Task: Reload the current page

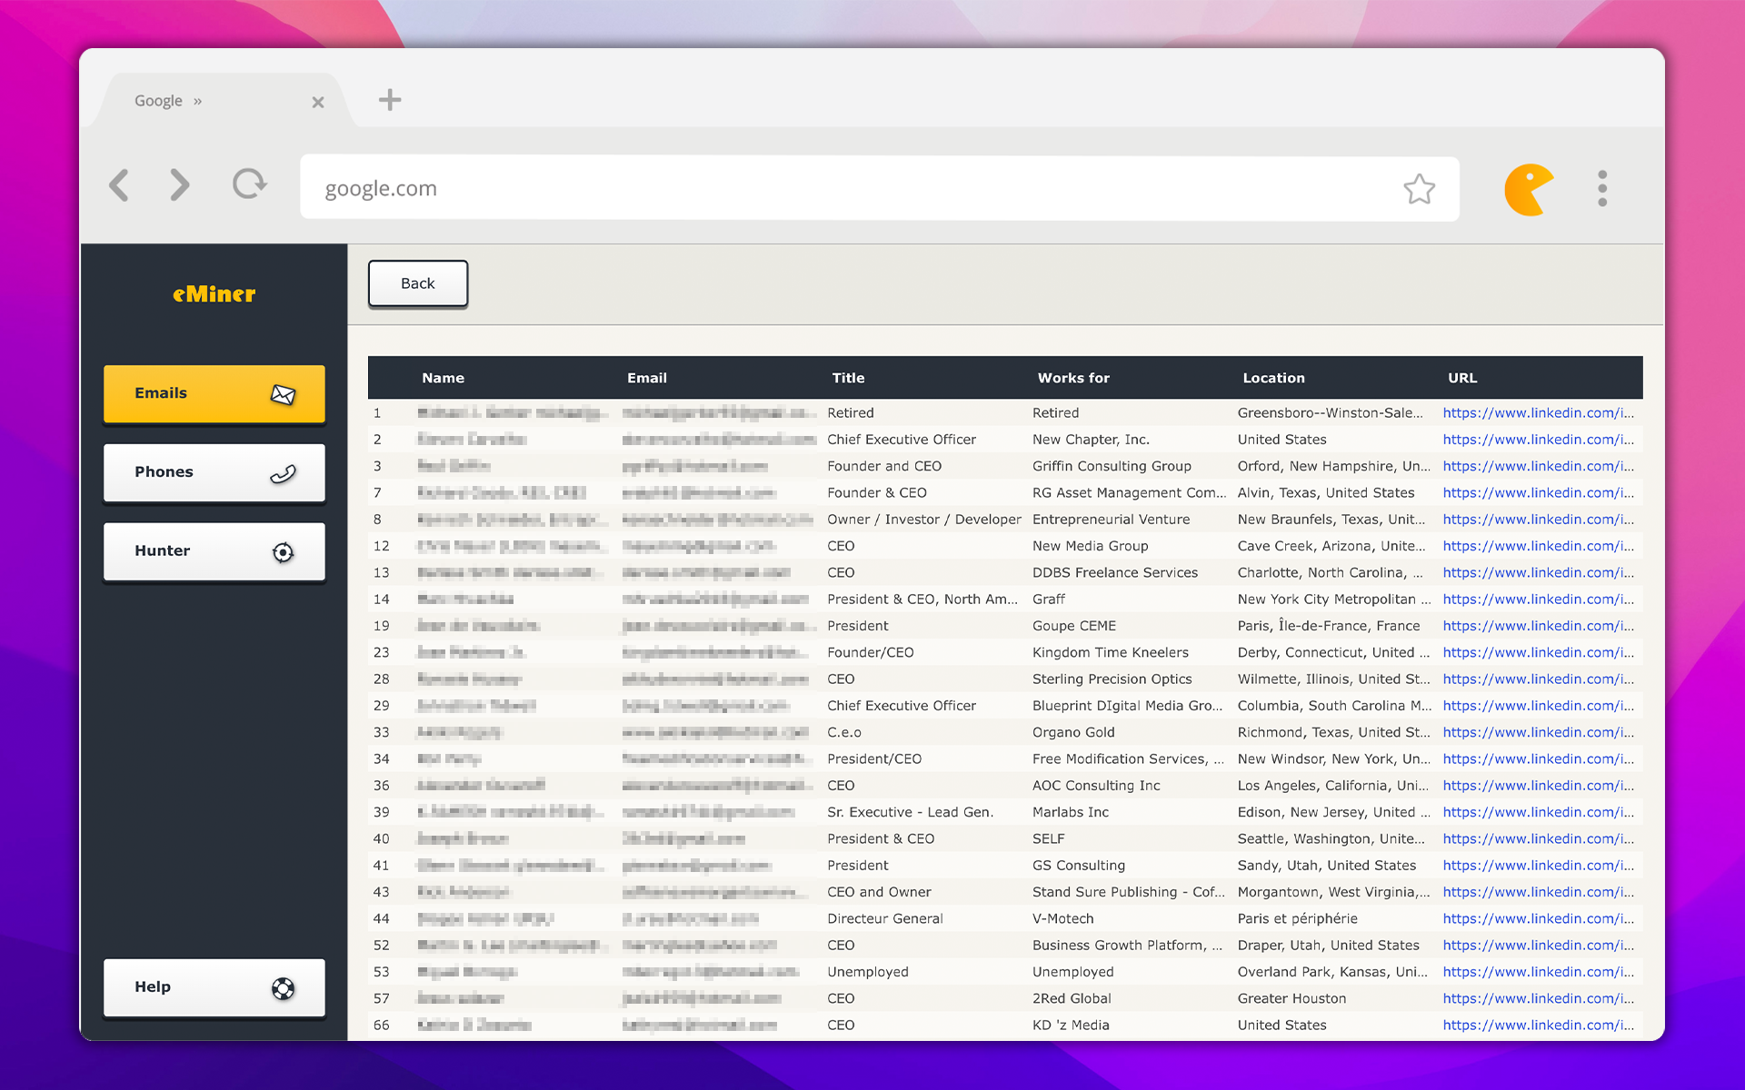Action: (x=249, y=184)
